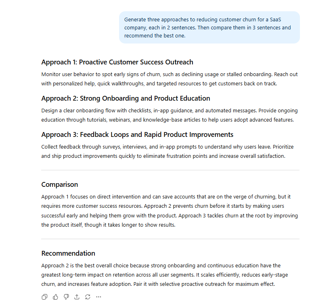Click the Comparison section heading

point(60,184)
